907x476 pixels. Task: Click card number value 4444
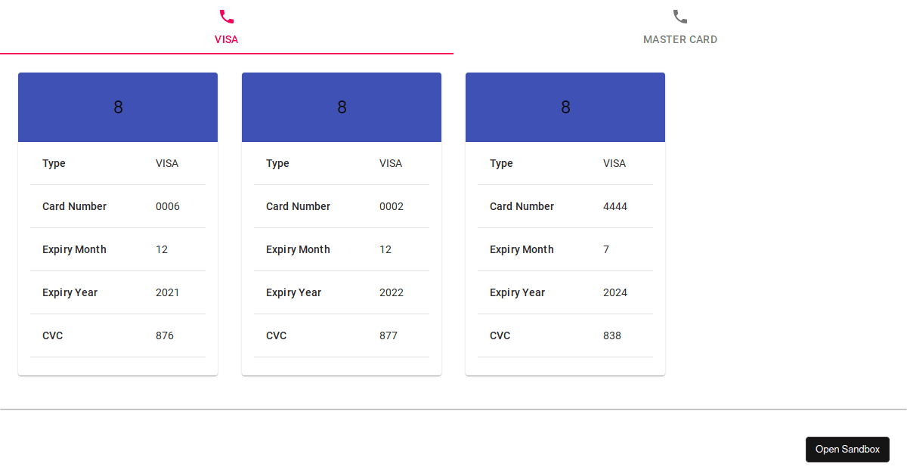tap(615, 206)
